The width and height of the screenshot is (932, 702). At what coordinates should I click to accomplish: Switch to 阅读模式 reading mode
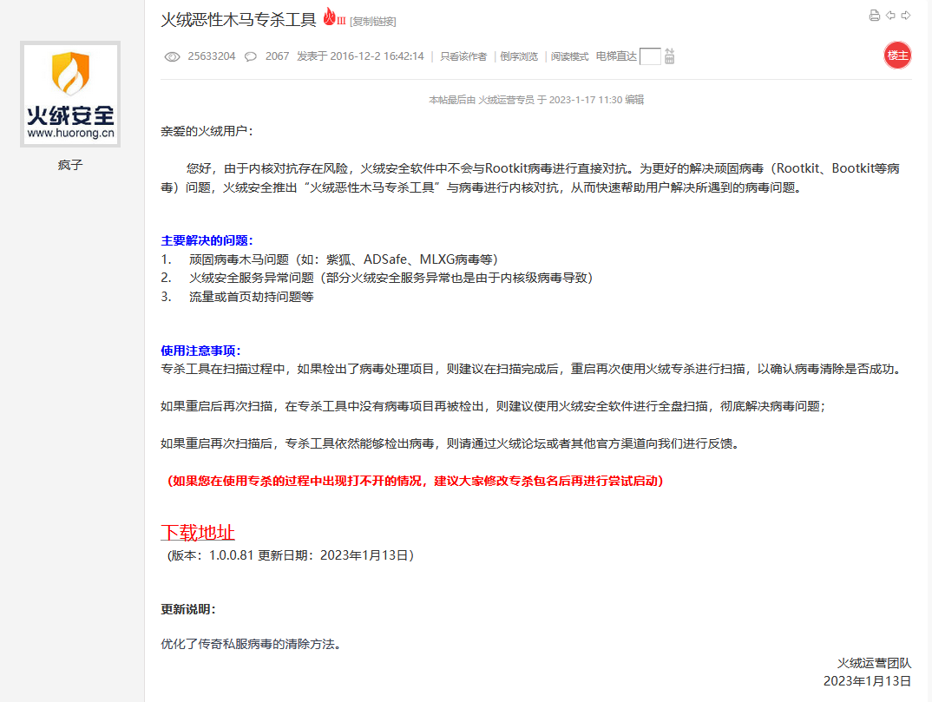click(x=569, y=56)
